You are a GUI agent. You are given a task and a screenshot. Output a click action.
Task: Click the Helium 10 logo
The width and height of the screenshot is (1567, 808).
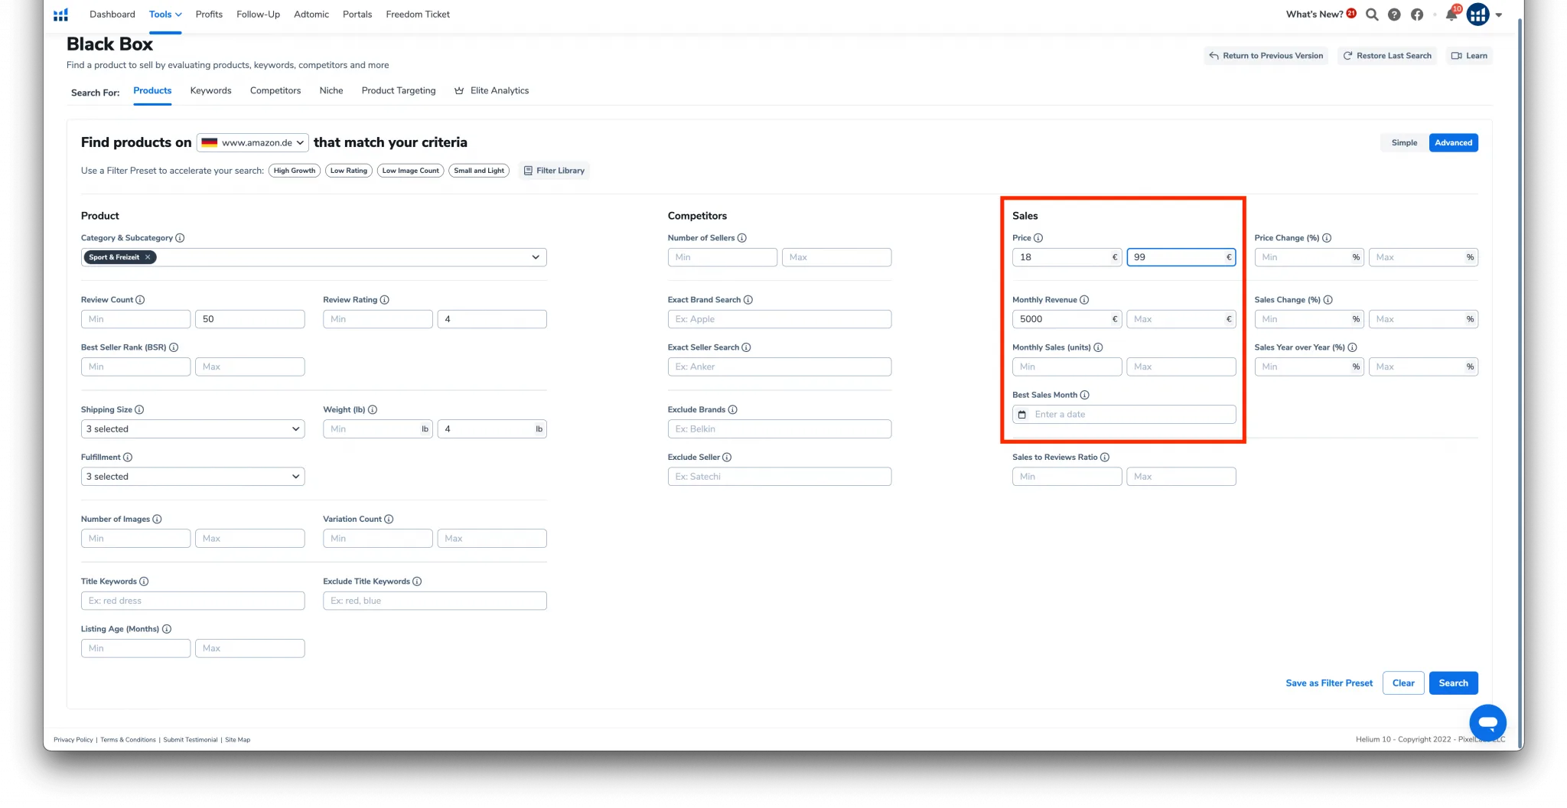point(61,15)
